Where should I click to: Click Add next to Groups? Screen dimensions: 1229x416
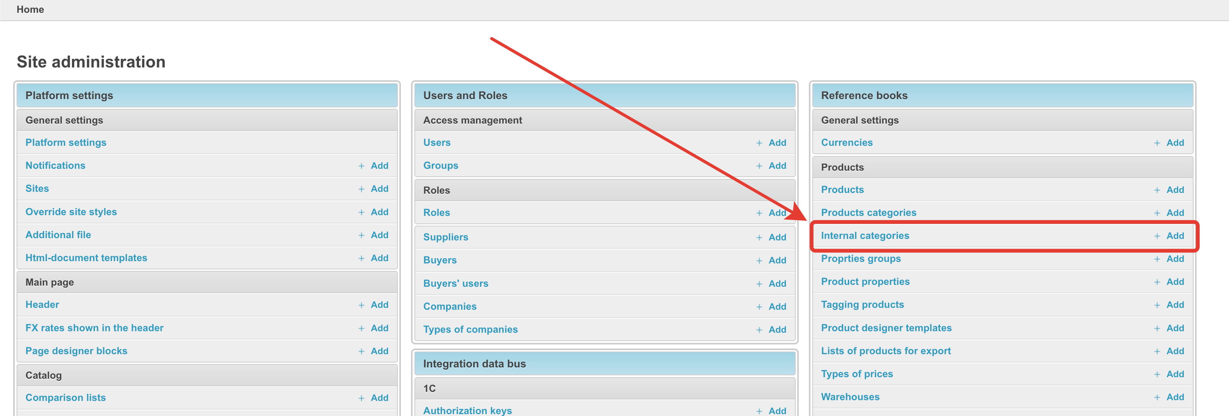click(777, 165)
